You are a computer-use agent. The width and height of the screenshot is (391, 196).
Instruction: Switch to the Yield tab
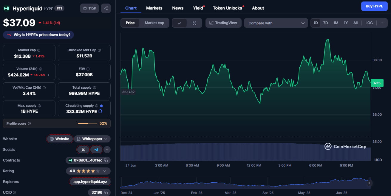click(198, 8)
